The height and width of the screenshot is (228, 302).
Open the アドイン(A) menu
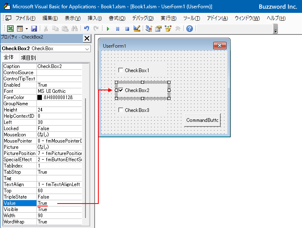217,18
